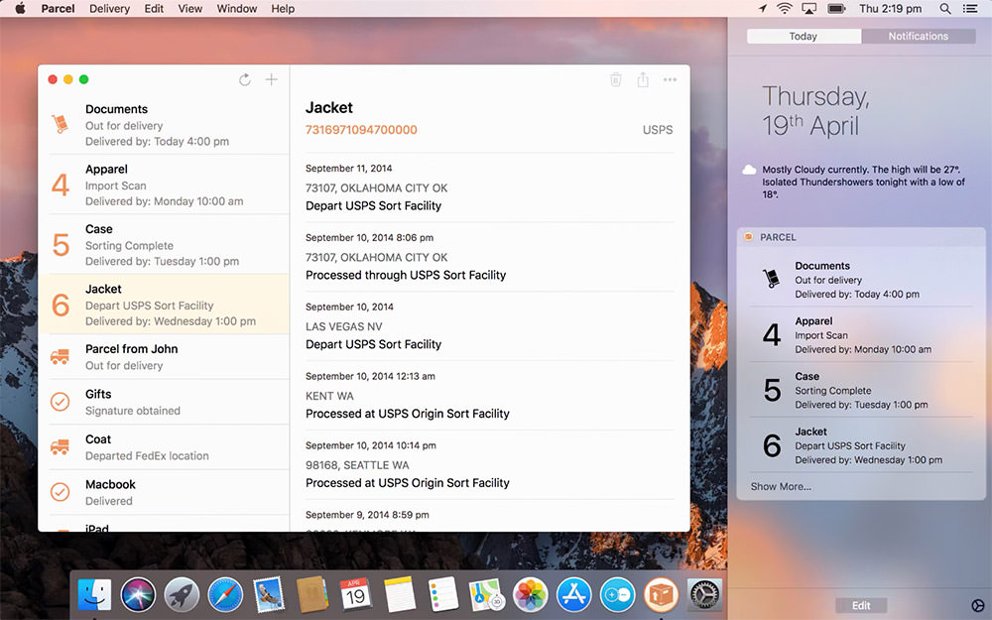The width and height of the screenshot is (992, 620).
Task: Open the View menu
Action: point(189,9)
